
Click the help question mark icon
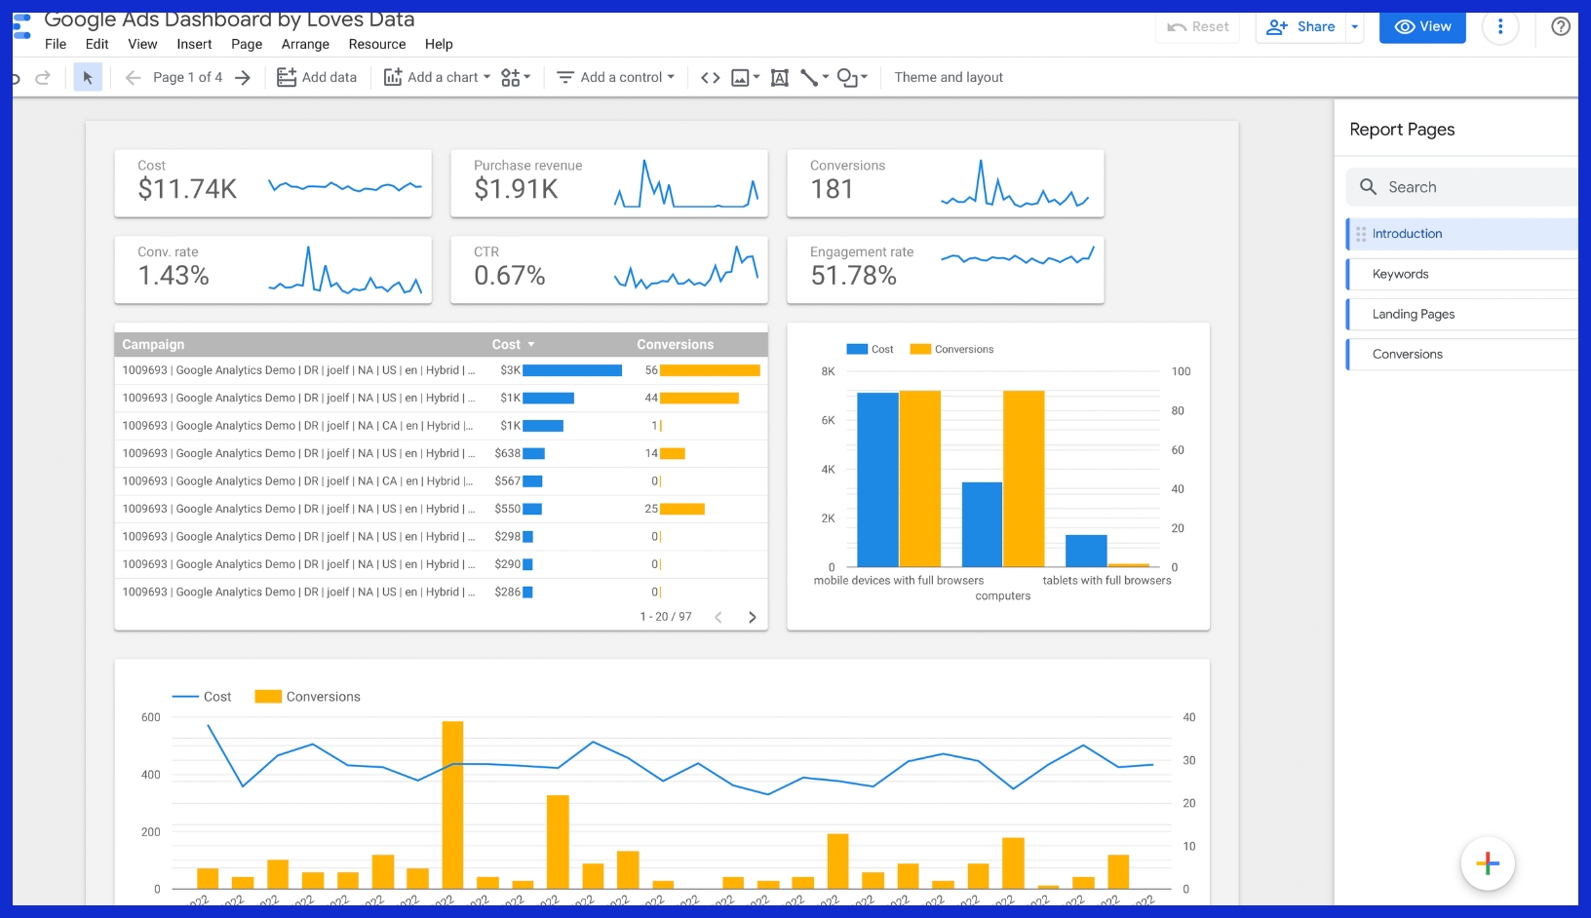click(x=1561, y=26)
